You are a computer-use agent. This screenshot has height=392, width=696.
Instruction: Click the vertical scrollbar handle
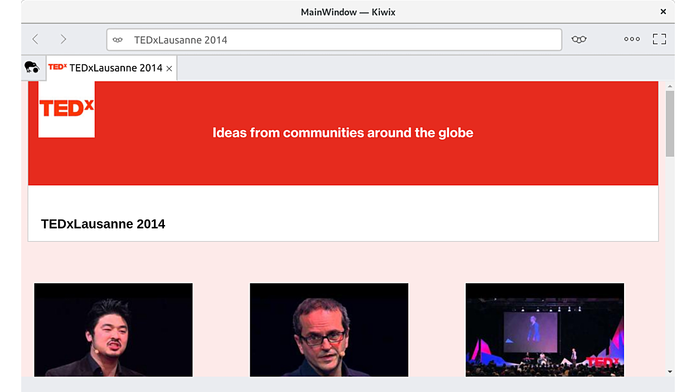[670, 123]
